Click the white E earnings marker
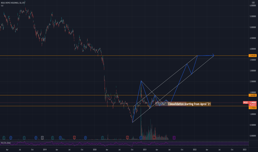 point(42,138)
